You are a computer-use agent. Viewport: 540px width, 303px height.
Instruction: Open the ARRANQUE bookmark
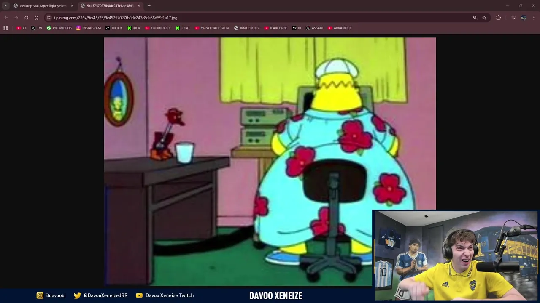click(340, 28)
